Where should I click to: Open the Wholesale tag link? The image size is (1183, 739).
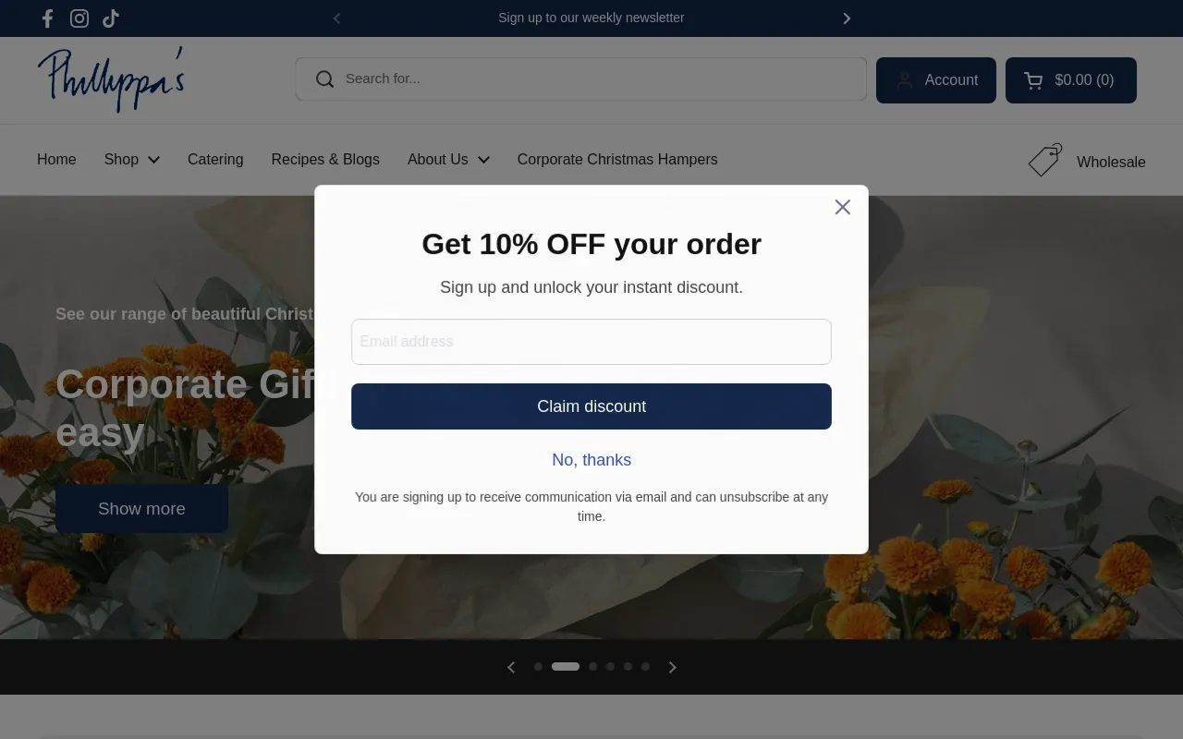tap(1087, 162)
